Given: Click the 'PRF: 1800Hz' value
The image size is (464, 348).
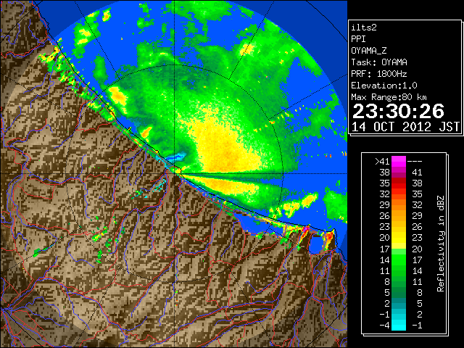Looking at the screenshot, I should click(379, 74).
